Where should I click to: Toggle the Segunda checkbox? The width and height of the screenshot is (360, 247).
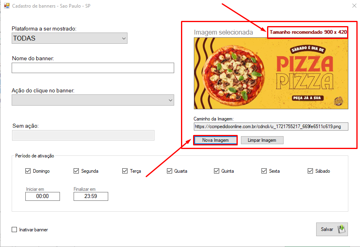[x=76, y=171]
